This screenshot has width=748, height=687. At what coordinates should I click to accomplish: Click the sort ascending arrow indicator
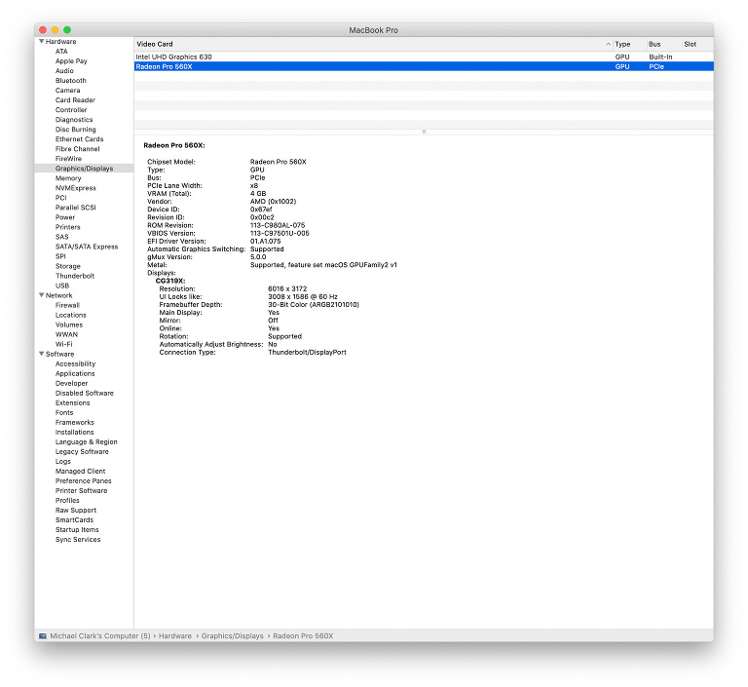pos(608,44)
